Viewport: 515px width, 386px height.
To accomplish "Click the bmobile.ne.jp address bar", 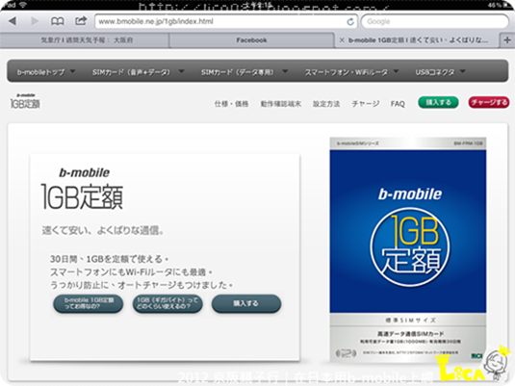I will point(226,22).
